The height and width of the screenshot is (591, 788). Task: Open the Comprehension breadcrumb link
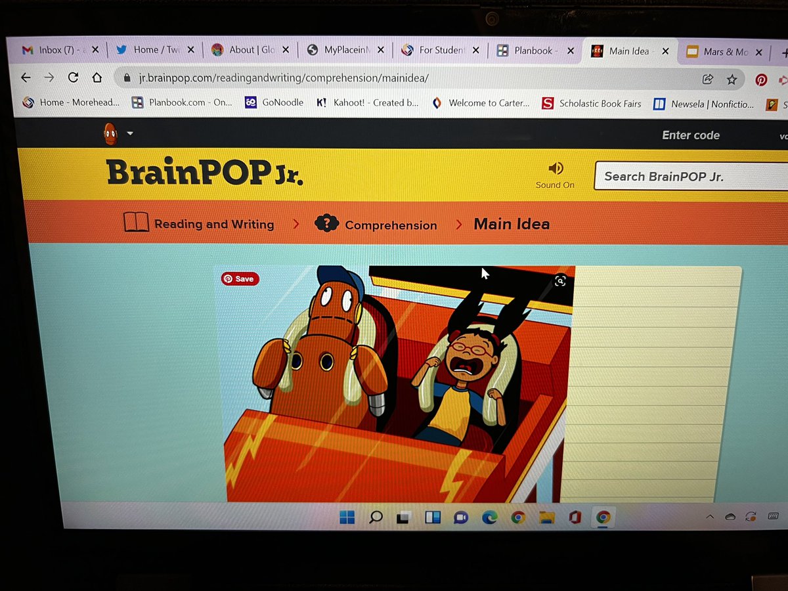[x=391, y=225]
